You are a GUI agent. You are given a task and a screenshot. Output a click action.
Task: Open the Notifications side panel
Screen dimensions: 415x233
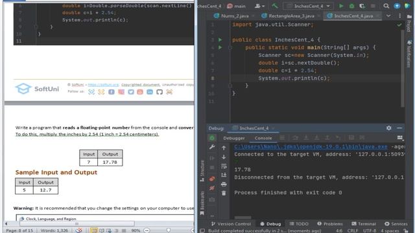pyautogui.click(x=409, y=54)
